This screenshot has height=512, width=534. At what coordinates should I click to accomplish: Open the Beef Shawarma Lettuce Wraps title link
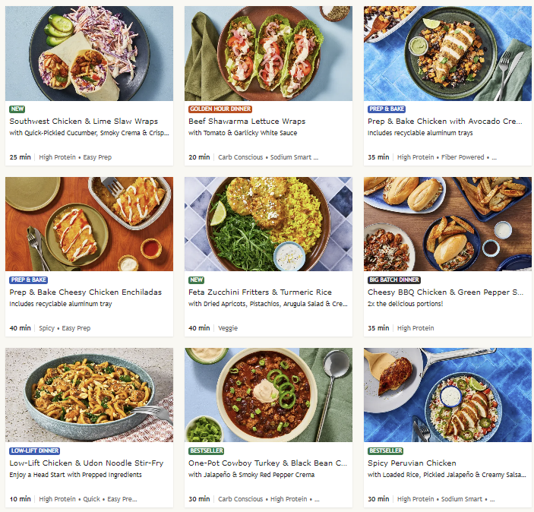click(247, 122)
